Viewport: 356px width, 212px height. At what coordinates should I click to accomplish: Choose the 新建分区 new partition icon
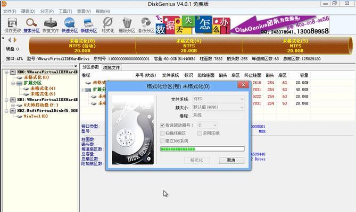(x=89, y=25)
